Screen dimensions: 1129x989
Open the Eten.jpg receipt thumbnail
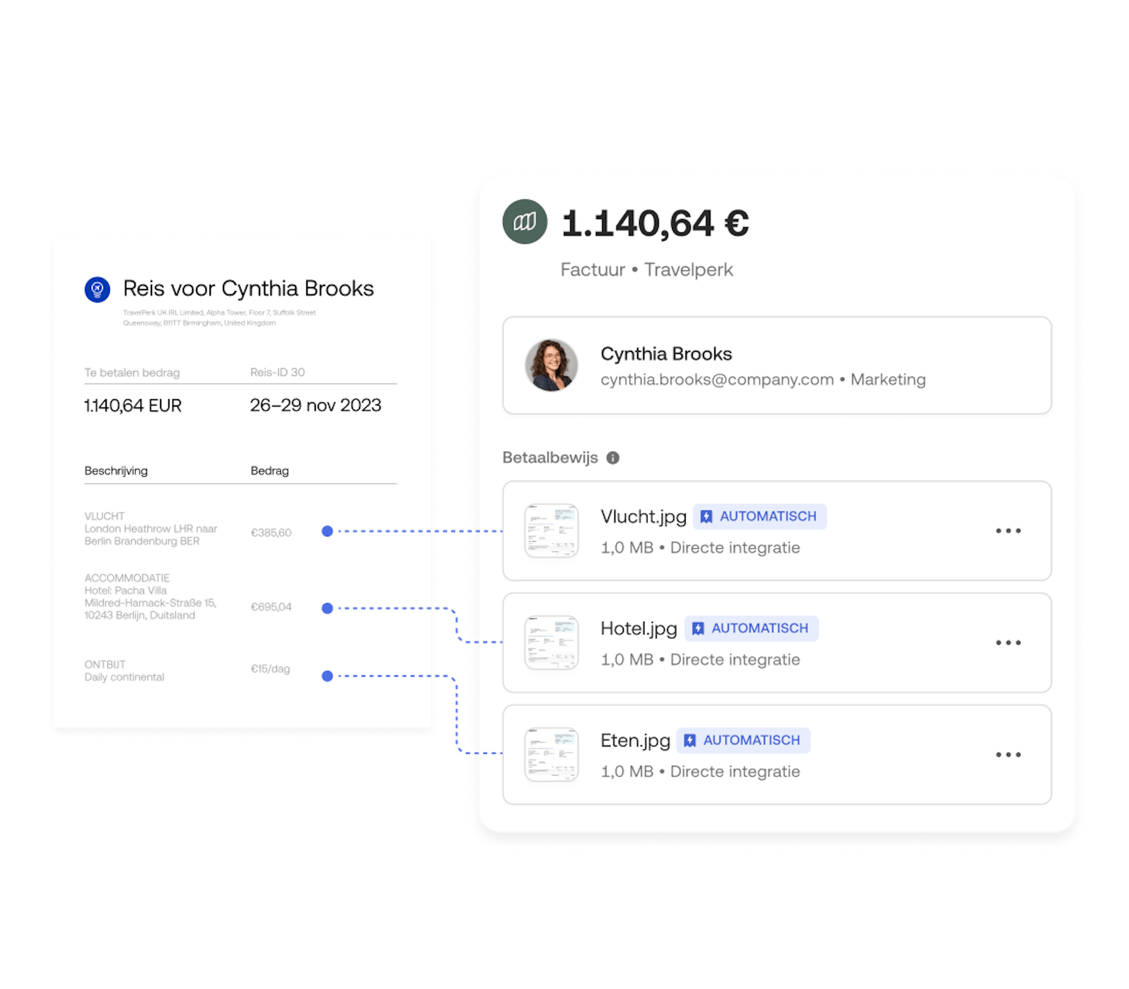(x=551, y=754)
